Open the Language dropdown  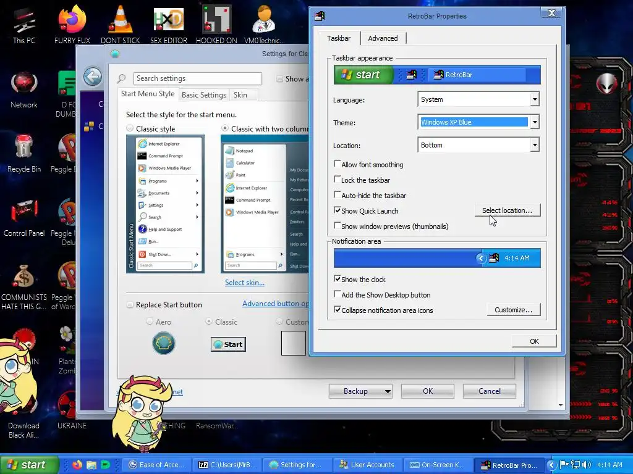535,99
